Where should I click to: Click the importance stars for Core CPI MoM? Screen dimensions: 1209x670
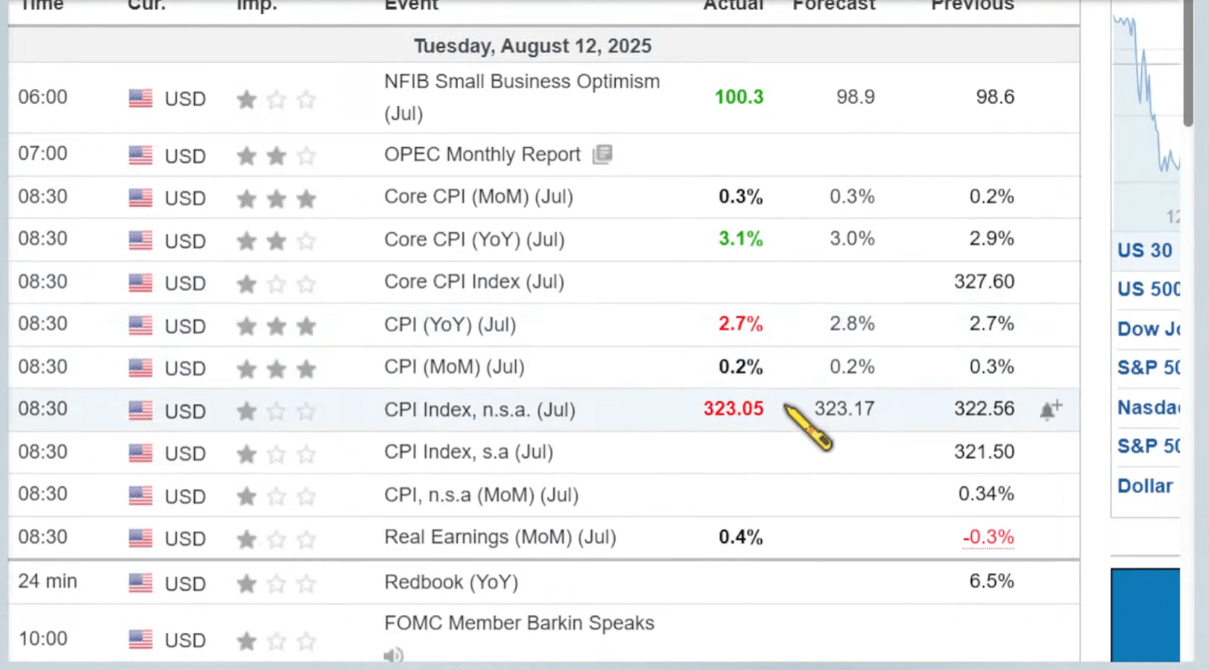click(x=276, y=197)
